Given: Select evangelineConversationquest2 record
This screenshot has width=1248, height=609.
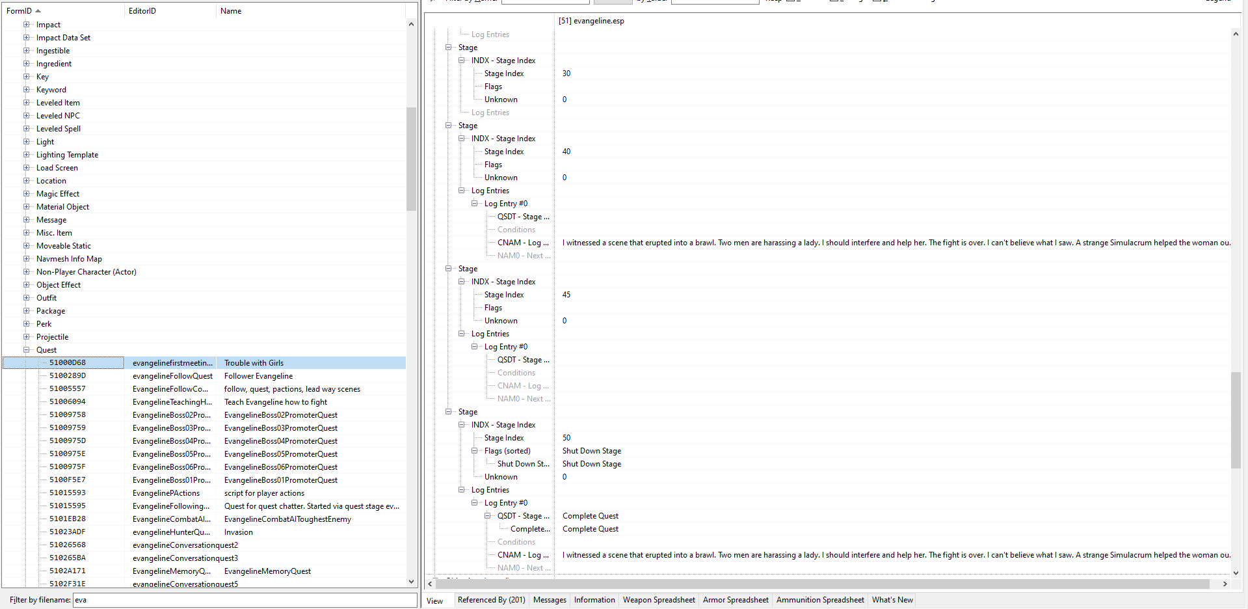Looking at the screenshot, I should point(204,545).
